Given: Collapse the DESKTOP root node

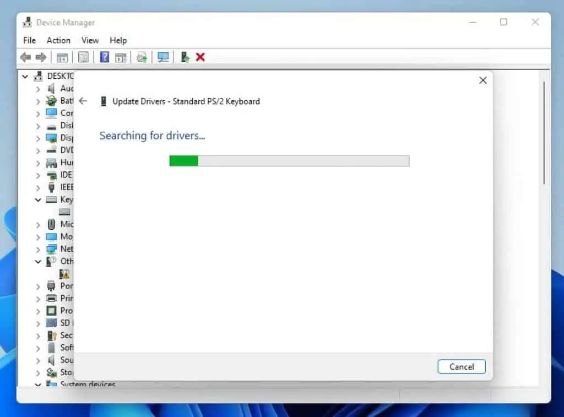Looking at the screenshot, I should (25, 76).
